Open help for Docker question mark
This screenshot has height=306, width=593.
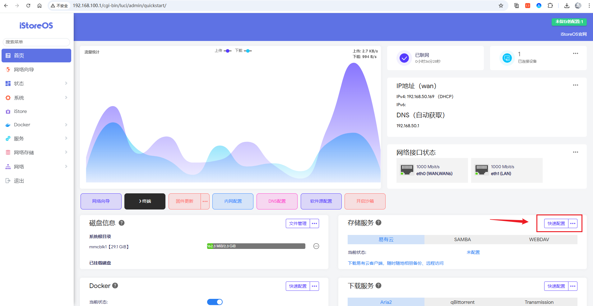[115, 286]
